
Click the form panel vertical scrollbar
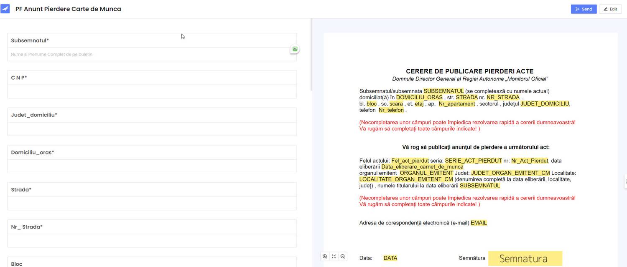311,54
